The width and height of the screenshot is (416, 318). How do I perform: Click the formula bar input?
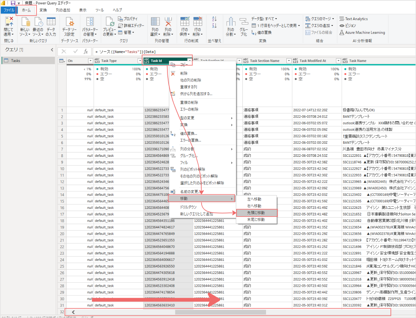point(254,52)
